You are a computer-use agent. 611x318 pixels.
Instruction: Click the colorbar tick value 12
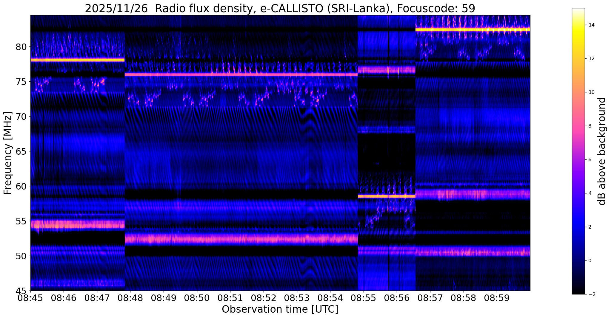tap(591, 59)
